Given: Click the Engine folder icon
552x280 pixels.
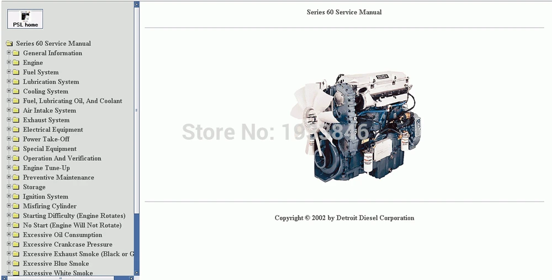Looking at the screenshot, I should 16,62.
